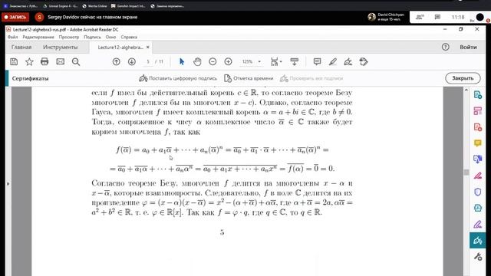Toggle the scrolling mode keyboard icon

(294, 61)
